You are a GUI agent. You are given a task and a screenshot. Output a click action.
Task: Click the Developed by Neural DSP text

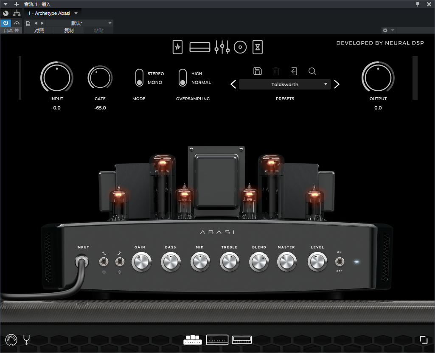[x=380, y=43]
